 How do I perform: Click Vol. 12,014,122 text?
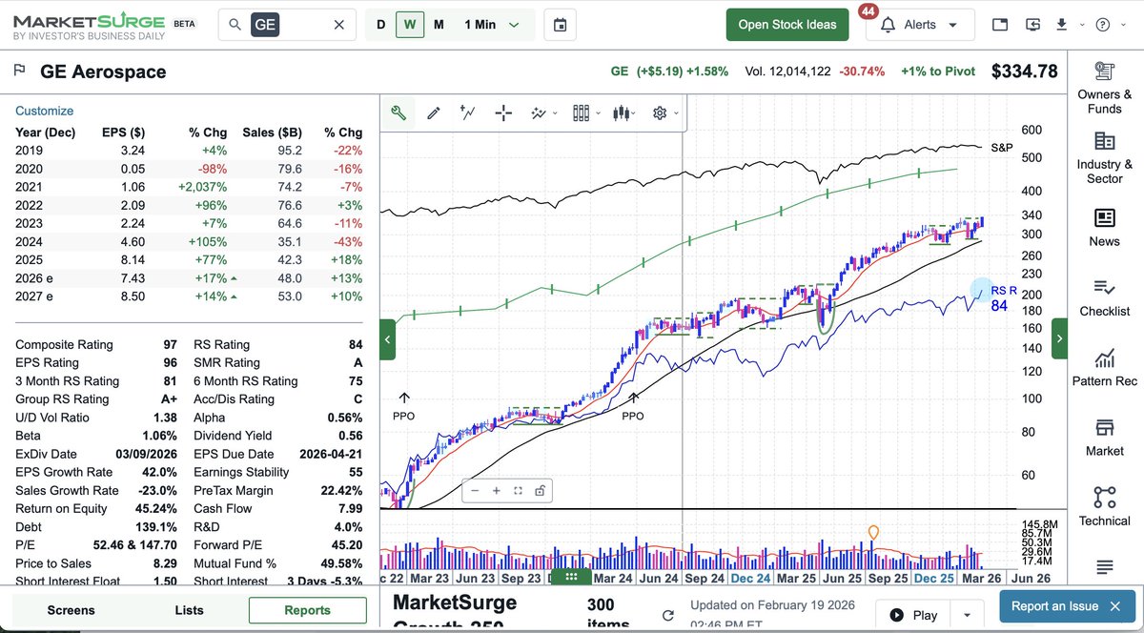(x=787, y=71)
